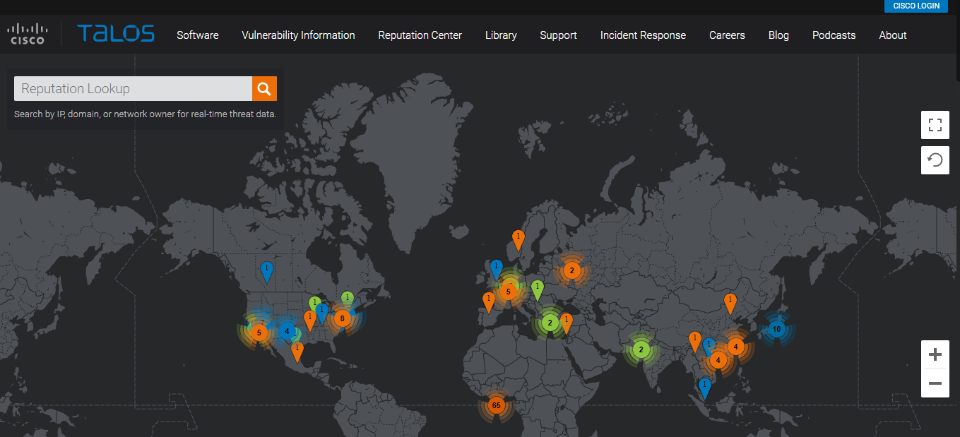The image size is (960, 437).
Task: Enter fullscreen map view
Action: coord(935,126)
